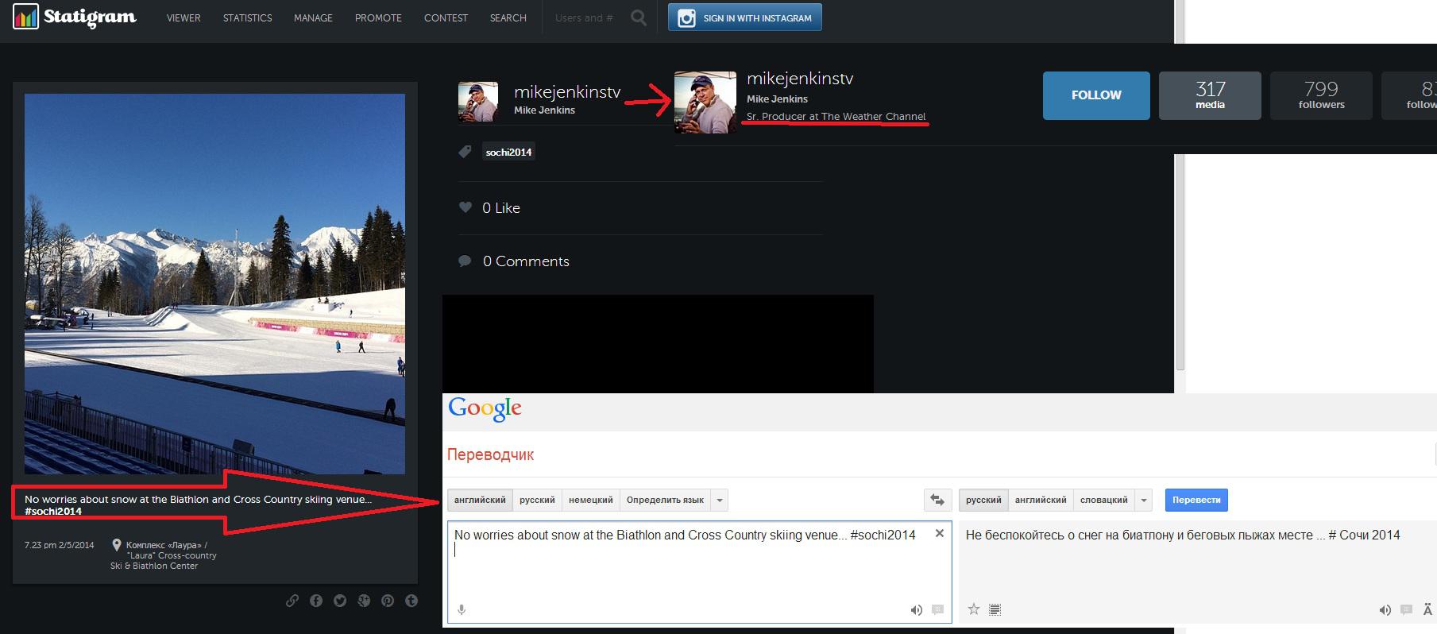Click the '7.23 pm 2/5/2014' timestamp
The width and height of the screenshot is (1437, 634).
60,545
